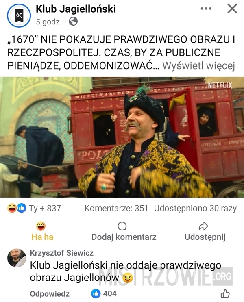Select the Dodaj komentarz label
244x302 pixels.
point(124,237)
